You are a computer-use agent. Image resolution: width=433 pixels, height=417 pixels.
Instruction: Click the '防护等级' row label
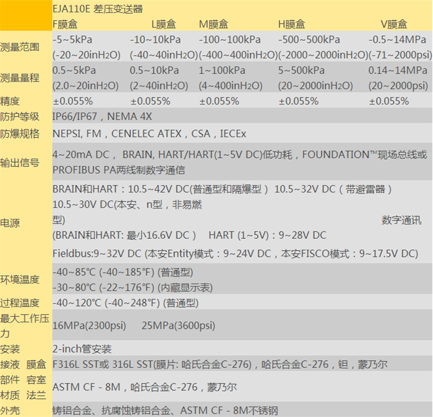(20, 116)
